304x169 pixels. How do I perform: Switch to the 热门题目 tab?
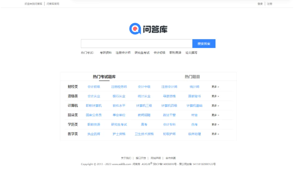pyautogui.click(x=192, y=77)
